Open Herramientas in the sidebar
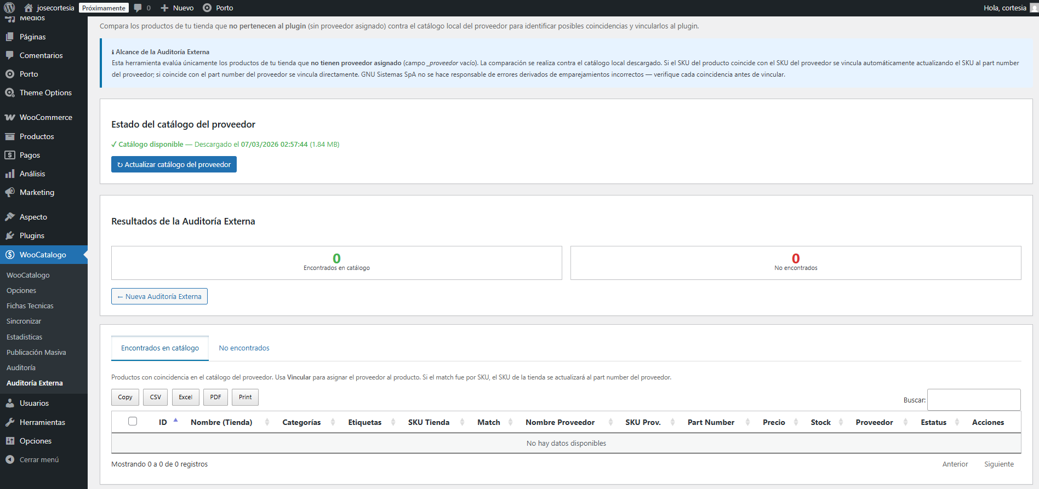The width and height of the screenshot is (1039, 489). click(42, 422)
